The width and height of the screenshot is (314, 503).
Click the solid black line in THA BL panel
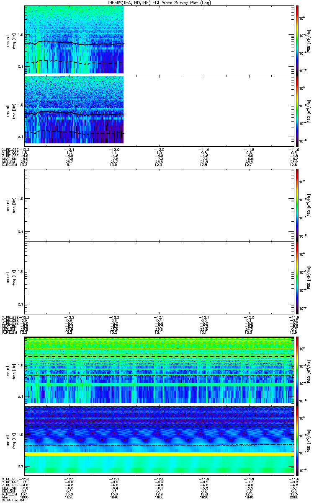pos(74,43)
